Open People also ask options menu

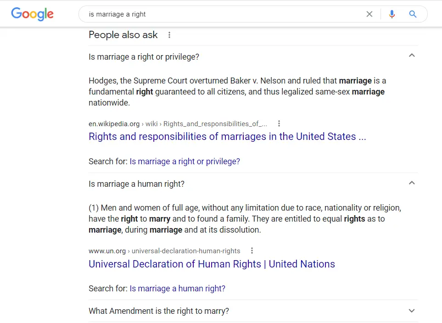[x=169, y=35]
